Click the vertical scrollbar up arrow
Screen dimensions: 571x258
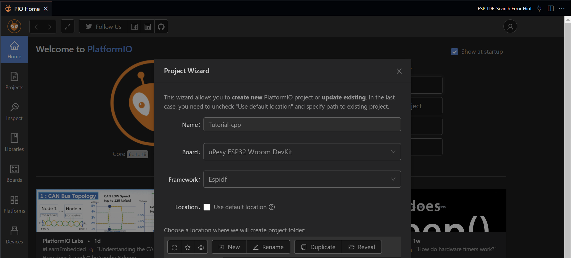[568, 20]
